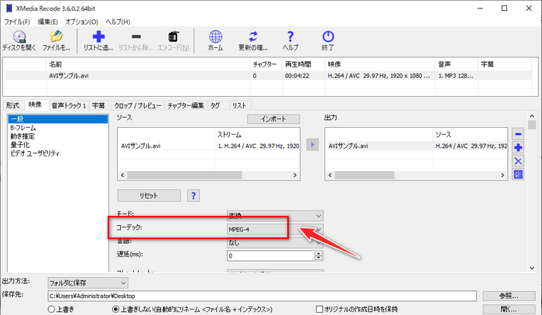Select the 上書きしない auto-rename radio button
The width and height of the screenshot is (542, 315).
pyautogui.click(x=116, y=308)
